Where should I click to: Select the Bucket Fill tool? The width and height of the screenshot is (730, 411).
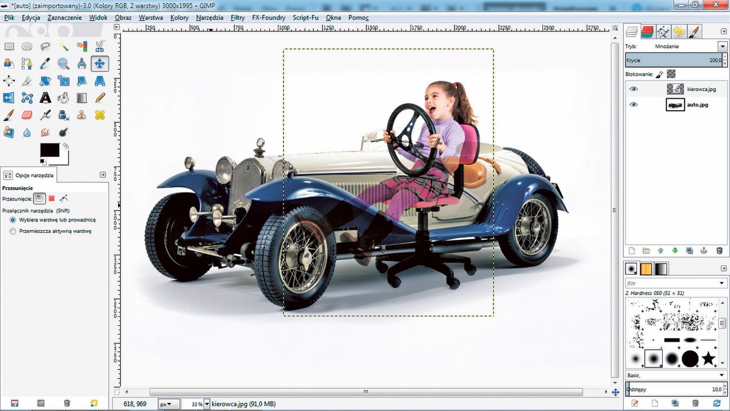pyautogui.click(x=63, y=98)
